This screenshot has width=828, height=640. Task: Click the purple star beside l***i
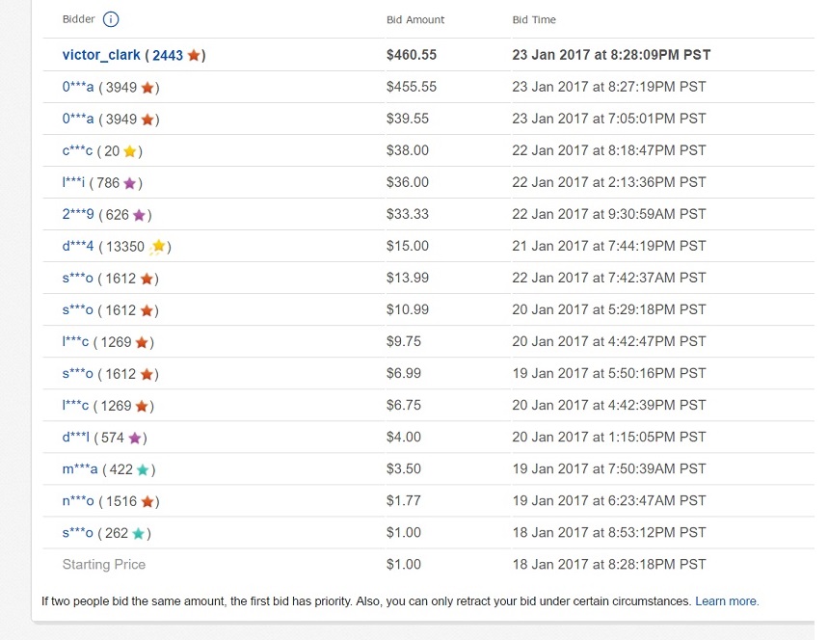click(130, 183)
